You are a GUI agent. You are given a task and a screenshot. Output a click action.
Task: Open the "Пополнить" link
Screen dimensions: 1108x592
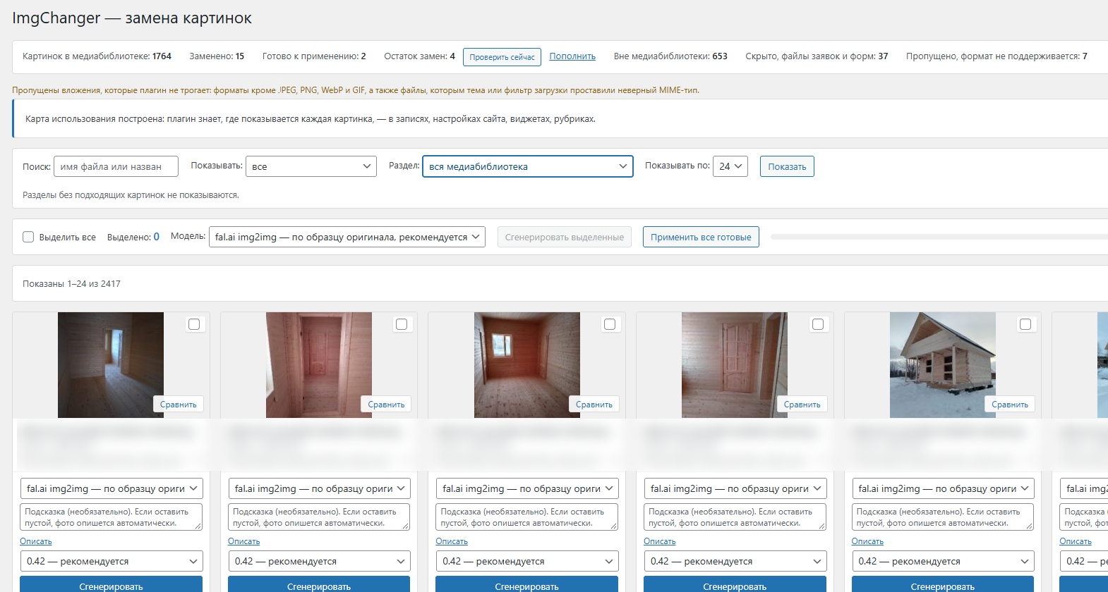click(x=572, y=56)
